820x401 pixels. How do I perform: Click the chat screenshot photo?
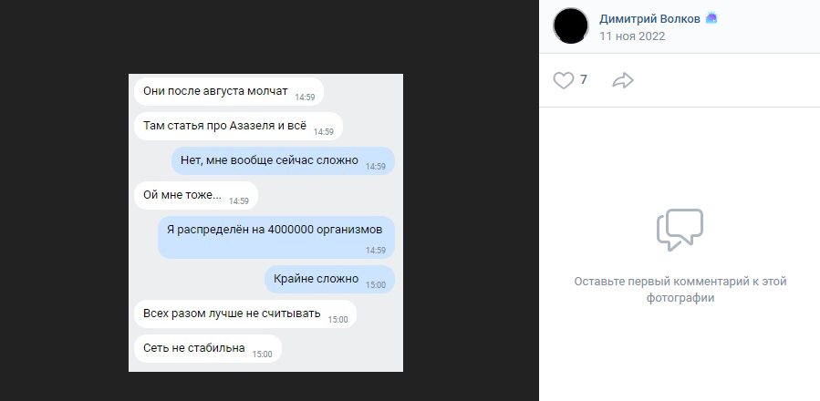(265, 222)
